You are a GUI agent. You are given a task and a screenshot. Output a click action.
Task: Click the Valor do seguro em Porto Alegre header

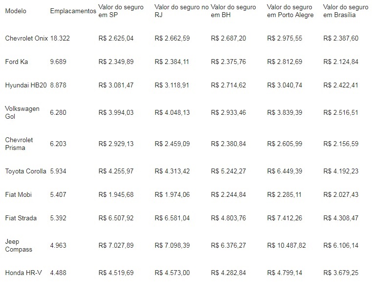(290, 11)
